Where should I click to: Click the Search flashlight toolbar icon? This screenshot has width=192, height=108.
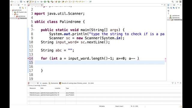point(66,2)
